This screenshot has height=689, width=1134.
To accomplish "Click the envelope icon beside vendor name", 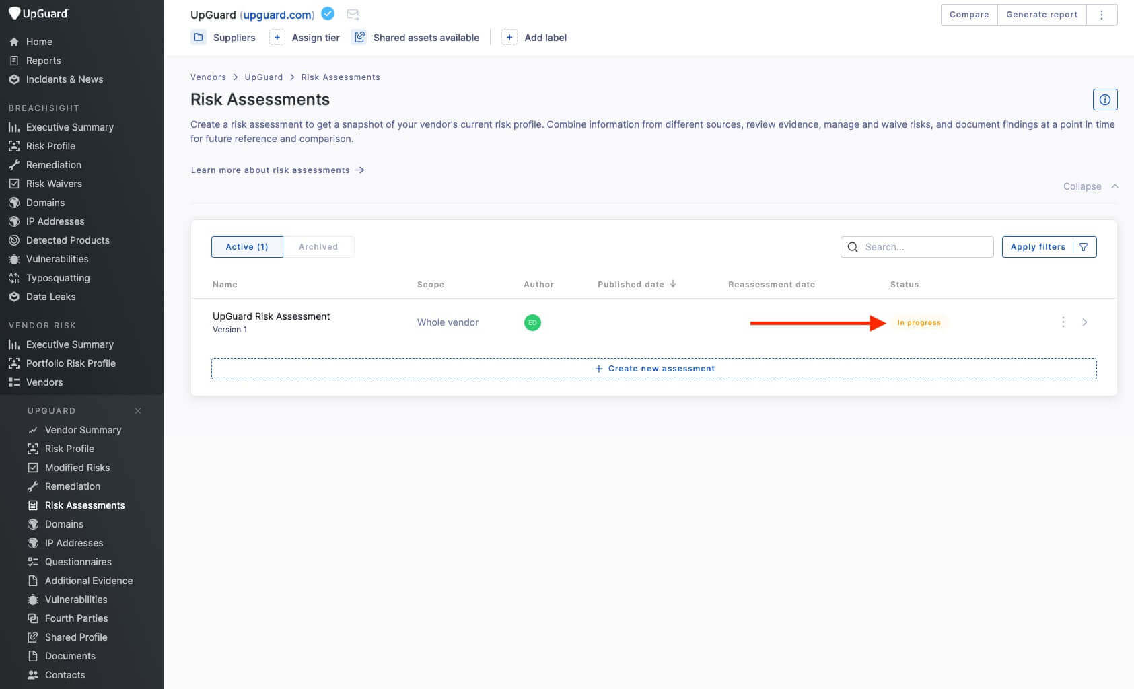I will pyautogui.click(x=353, y=14).
